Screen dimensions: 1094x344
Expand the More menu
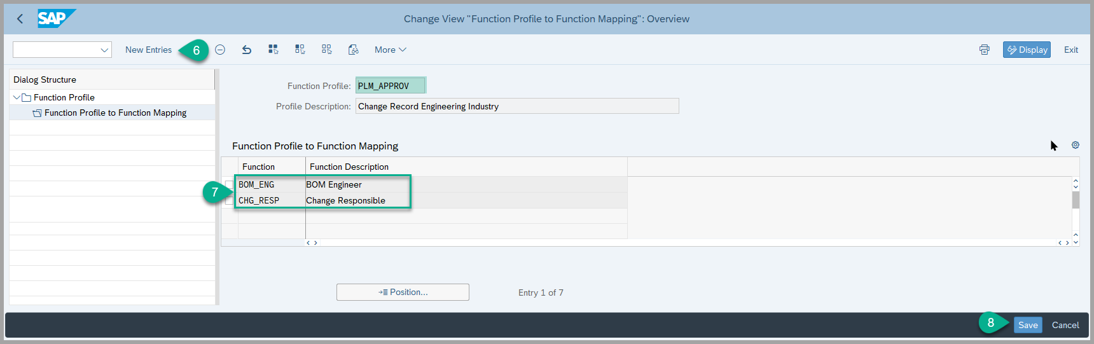coord(390,50)
